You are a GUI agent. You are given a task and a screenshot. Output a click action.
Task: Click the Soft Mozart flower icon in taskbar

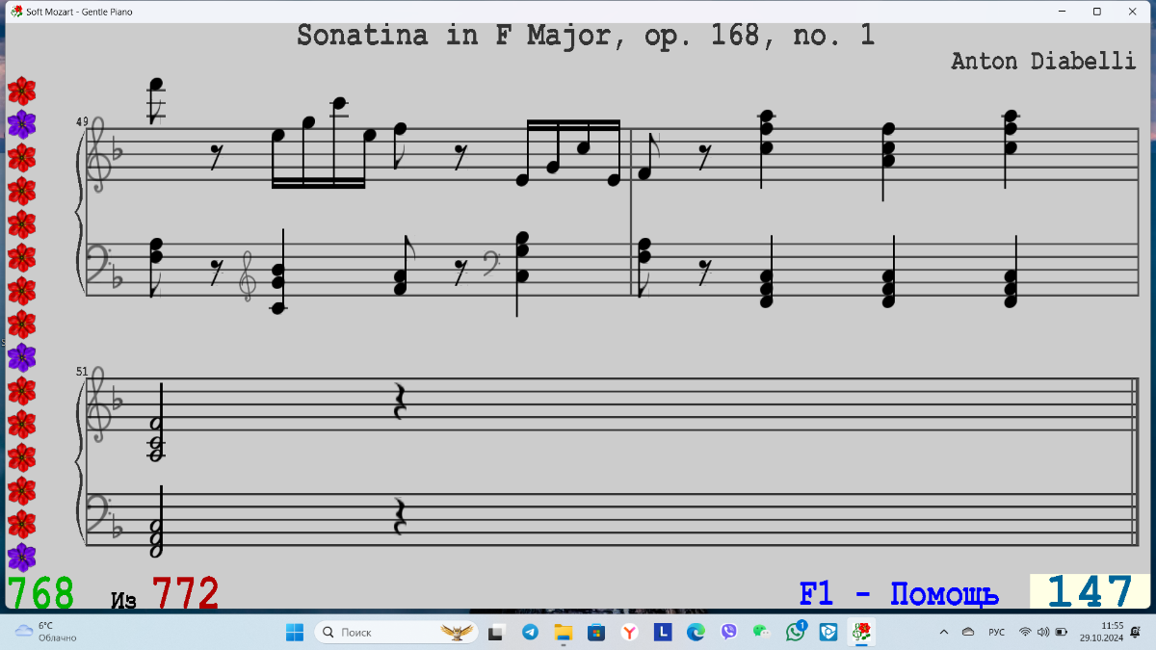pos(862,632)
